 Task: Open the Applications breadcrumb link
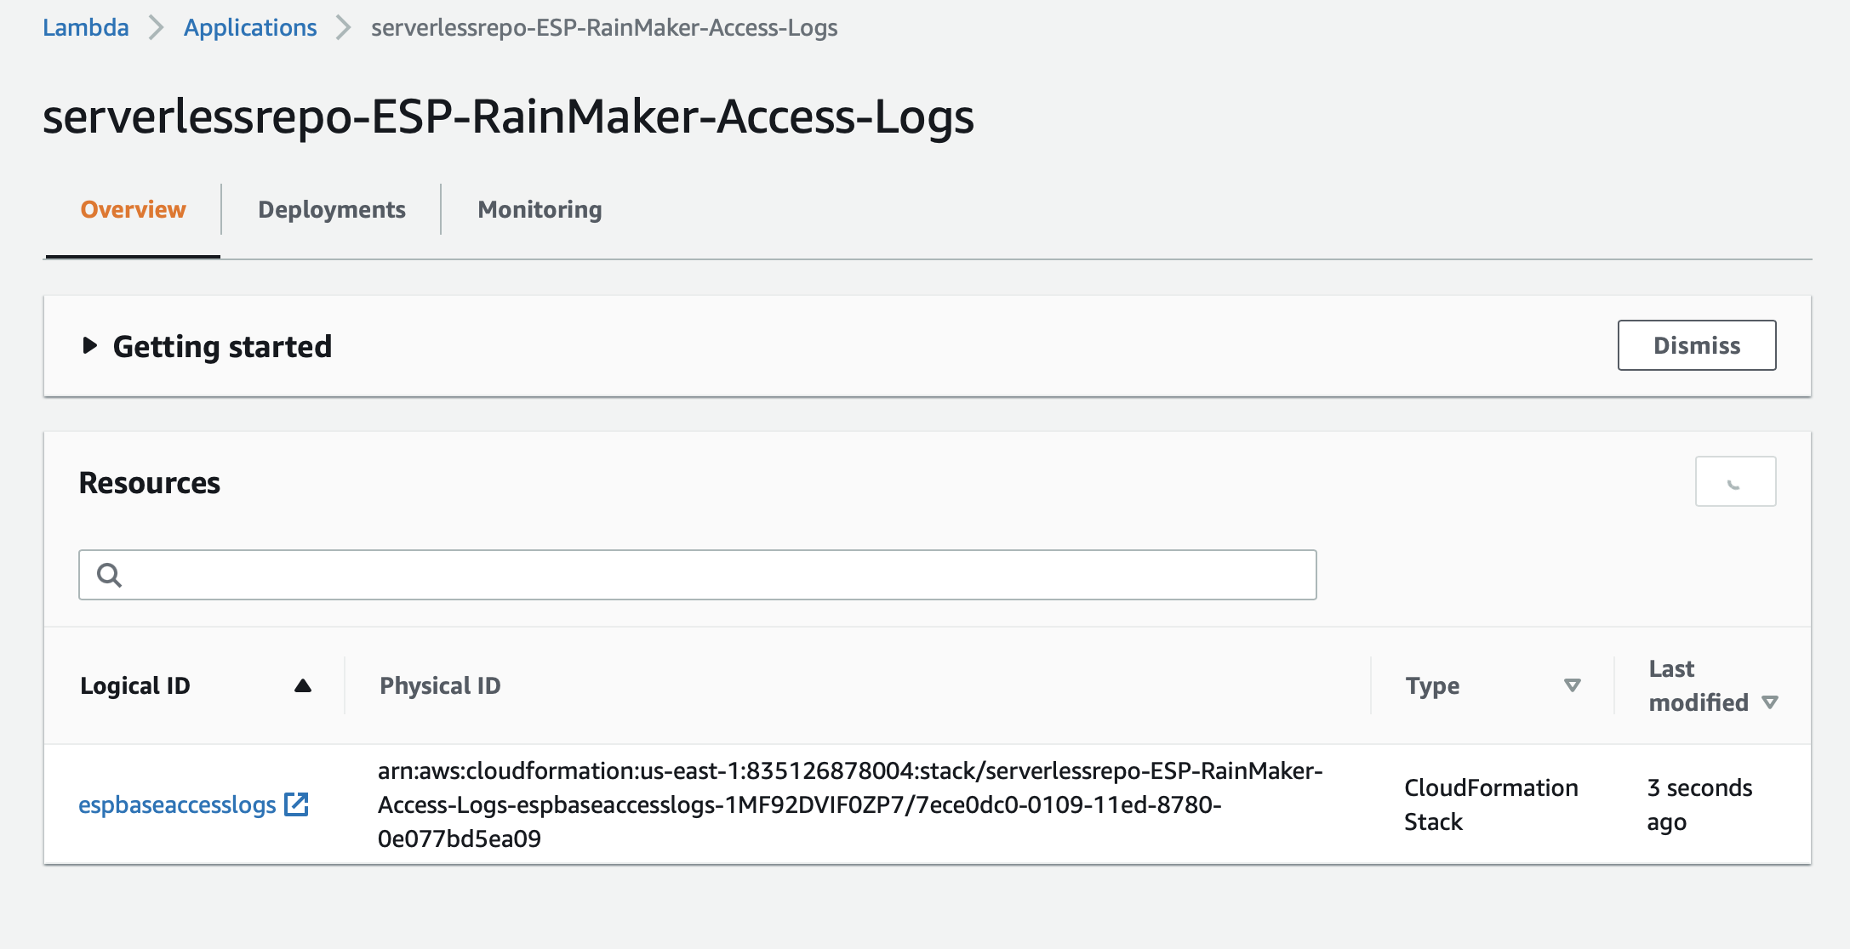click(x=250, y=27)
